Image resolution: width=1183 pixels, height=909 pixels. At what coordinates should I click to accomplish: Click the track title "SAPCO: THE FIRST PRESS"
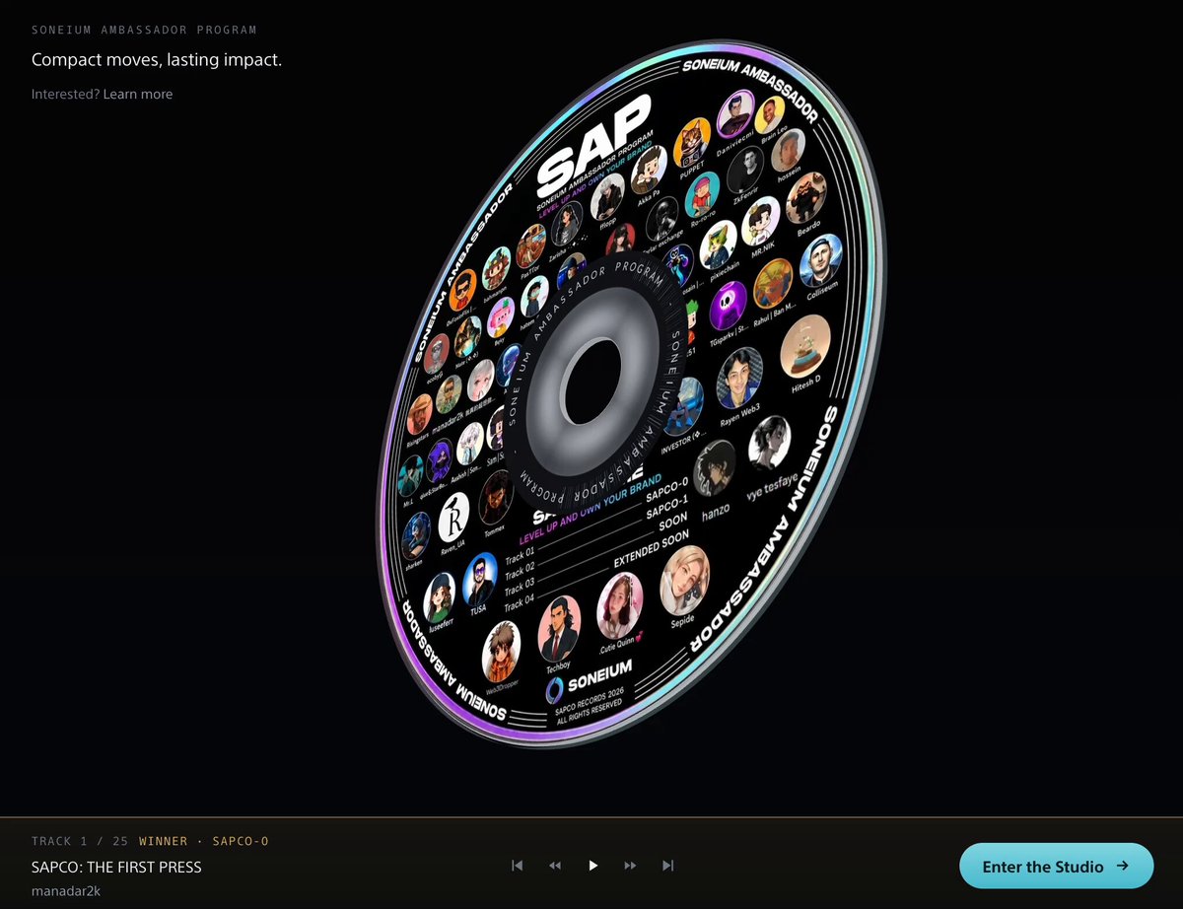coord(116,868)
